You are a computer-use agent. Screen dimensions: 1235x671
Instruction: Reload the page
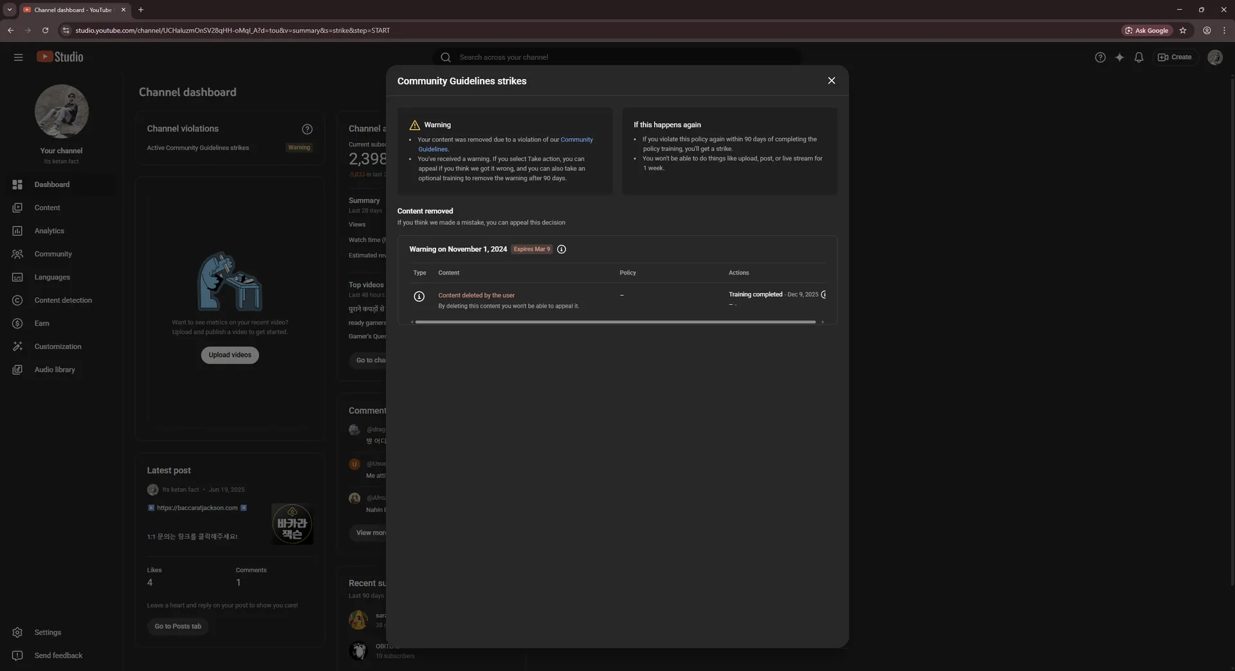point(45,30)
